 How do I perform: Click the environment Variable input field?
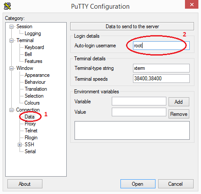pyautogui.click(x=139, y=101)
